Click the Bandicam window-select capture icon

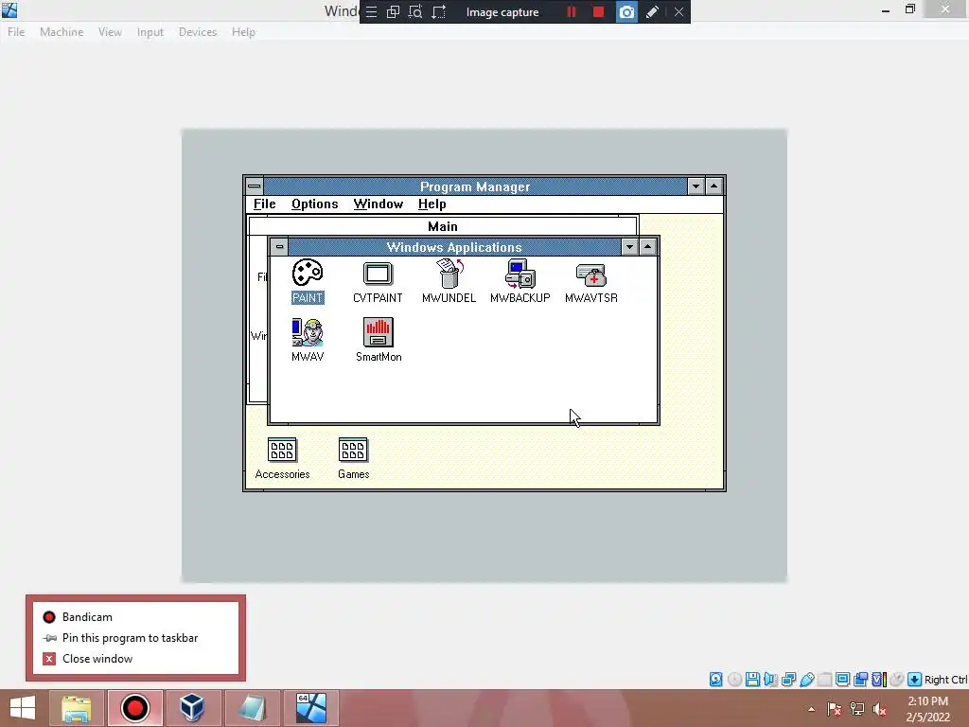(393, 11)
